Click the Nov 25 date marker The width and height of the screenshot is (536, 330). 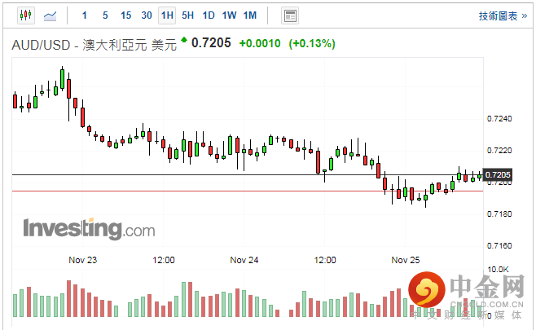click(x=406, y=260)
